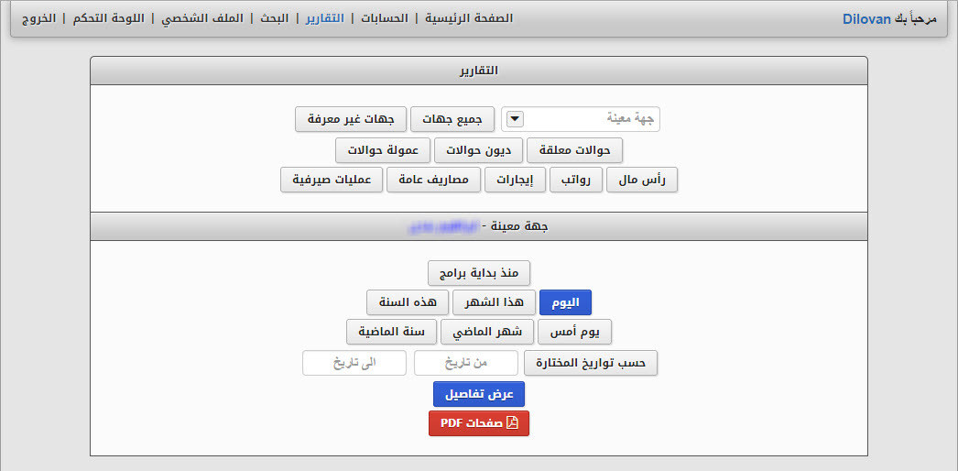Select the اليوم period toggle
Image resolution: width=958 pixels, height=471 pixels.
[566, 302]
